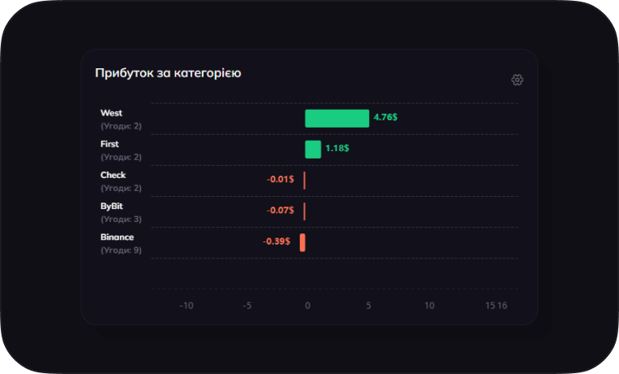Click the ByBit category label
The height and width of the screenshot is (374, 619).
tap(112, 206)
